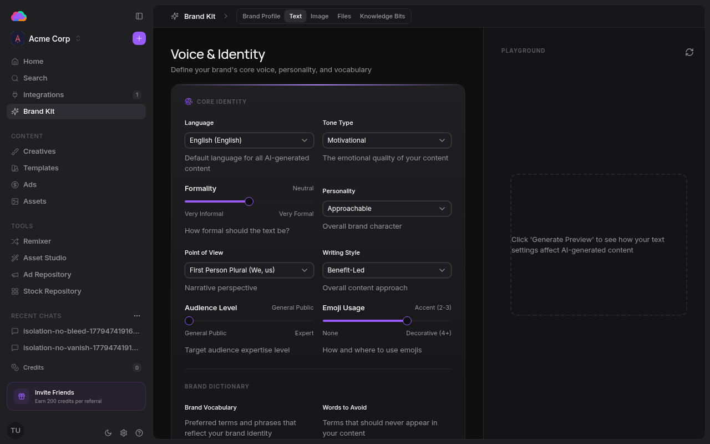This screenshot has height=444, width=710.
Task: Click the Invite Friends gift icon
Action: (x=22, y=396)
